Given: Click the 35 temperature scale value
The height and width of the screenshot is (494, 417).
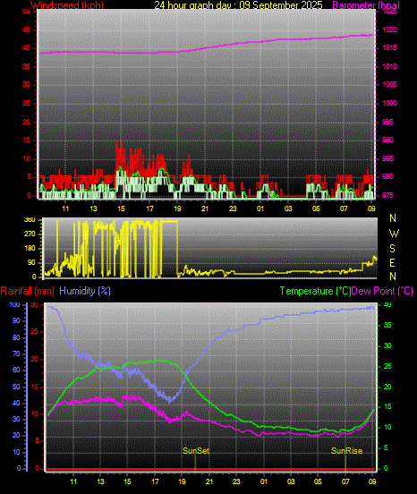Looking at the screenshot, I should pos(387,325).
